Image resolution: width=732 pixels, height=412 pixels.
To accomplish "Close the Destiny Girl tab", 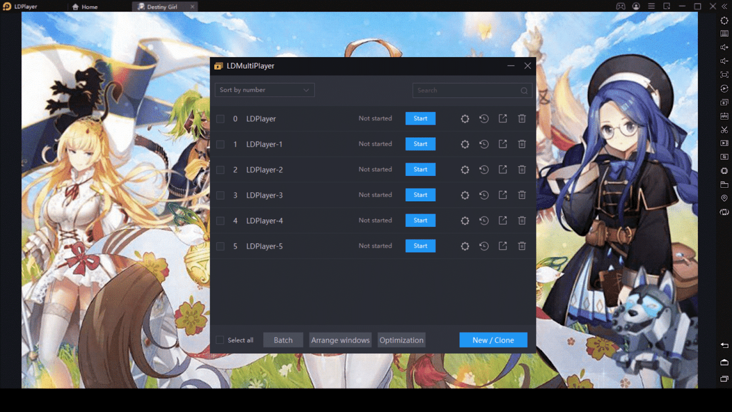I will pyautogui.click(x=192, y=7).
